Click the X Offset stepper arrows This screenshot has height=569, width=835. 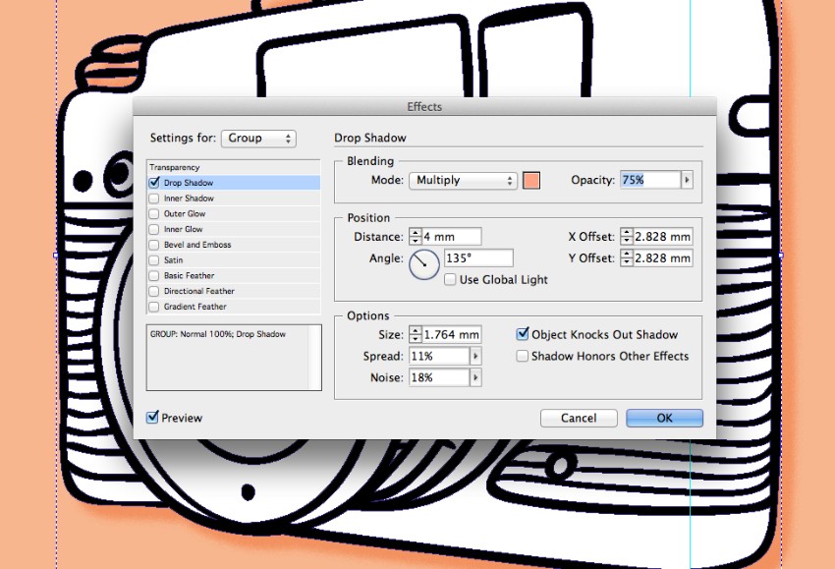click(x=627, y=237)
